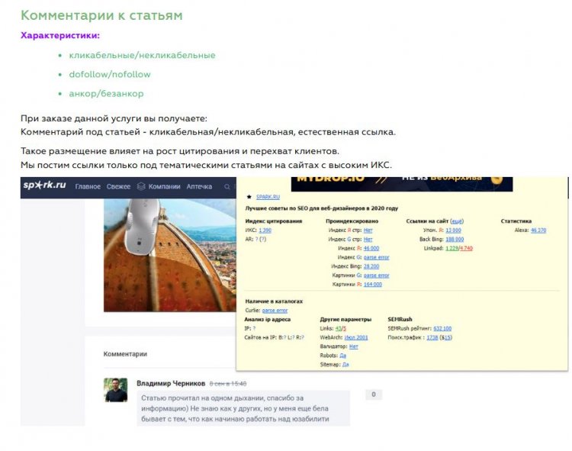Open the Индекс Bing 28 200 link

371,266
